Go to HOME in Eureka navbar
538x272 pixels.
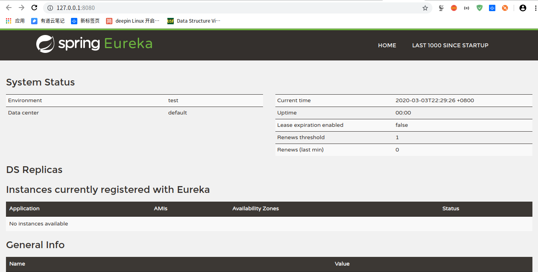[x=387, y=45]
